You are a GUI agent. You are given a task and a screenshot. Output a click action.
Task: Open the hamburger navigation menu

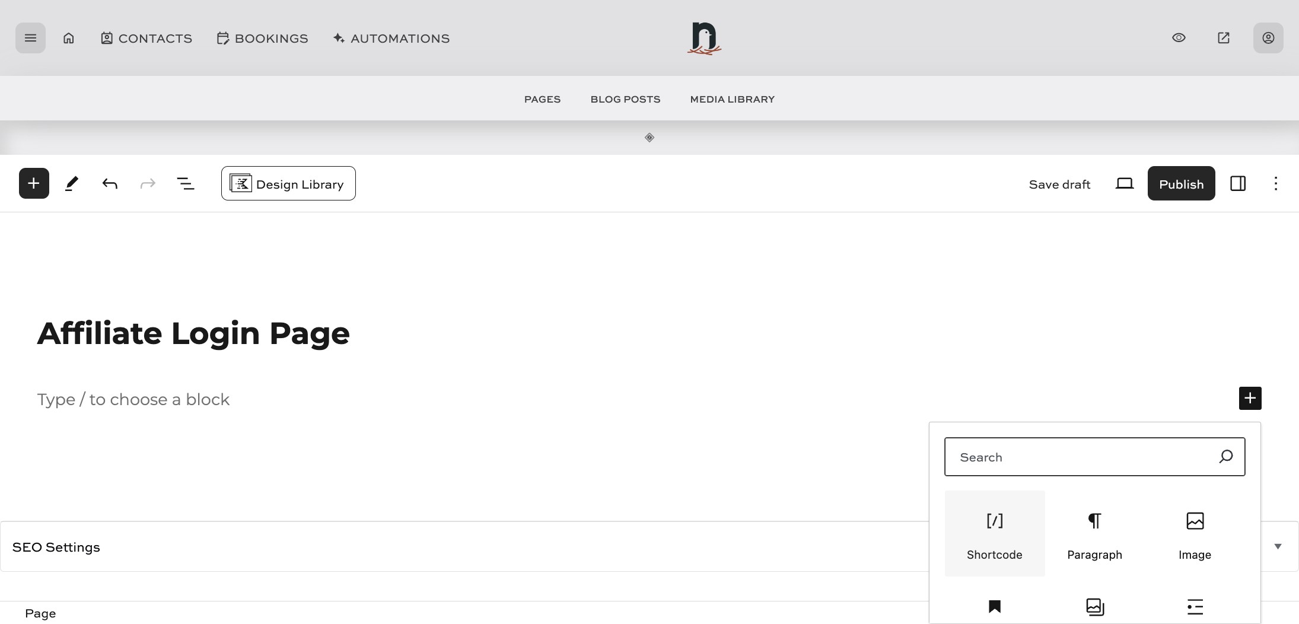[x=30, y=37]
